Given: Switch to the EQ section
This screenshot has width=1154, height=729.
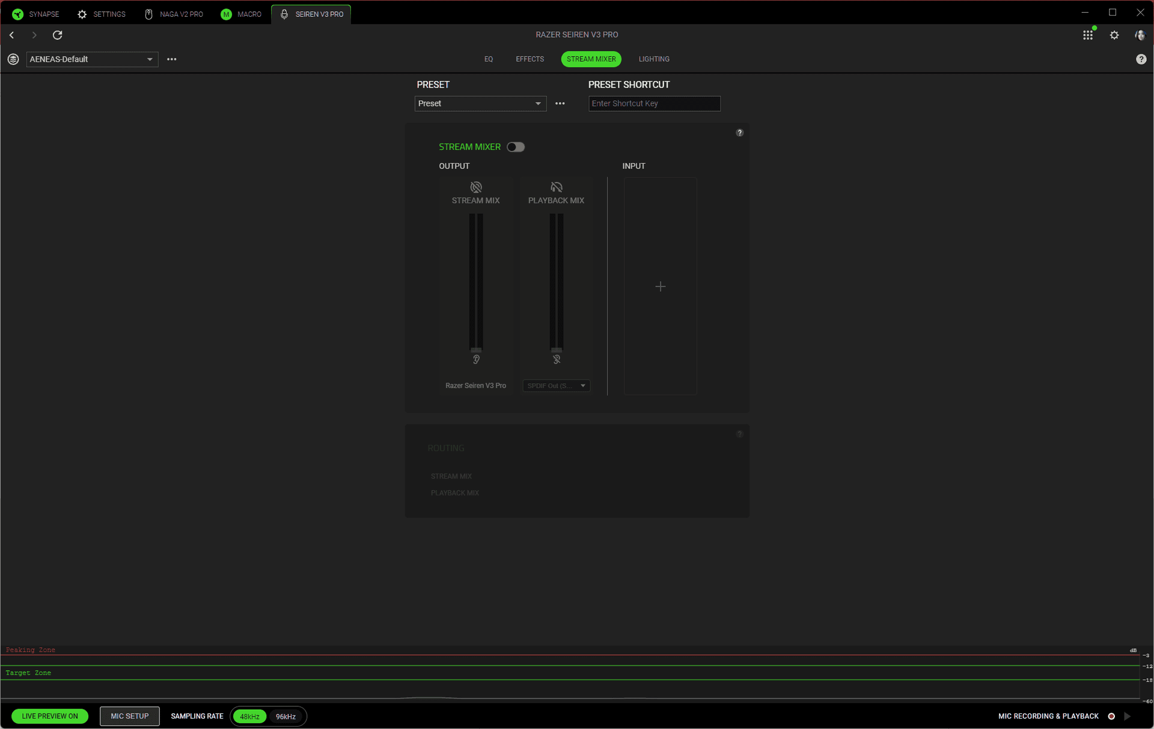Looking at the screenshot, I should 489,59.
